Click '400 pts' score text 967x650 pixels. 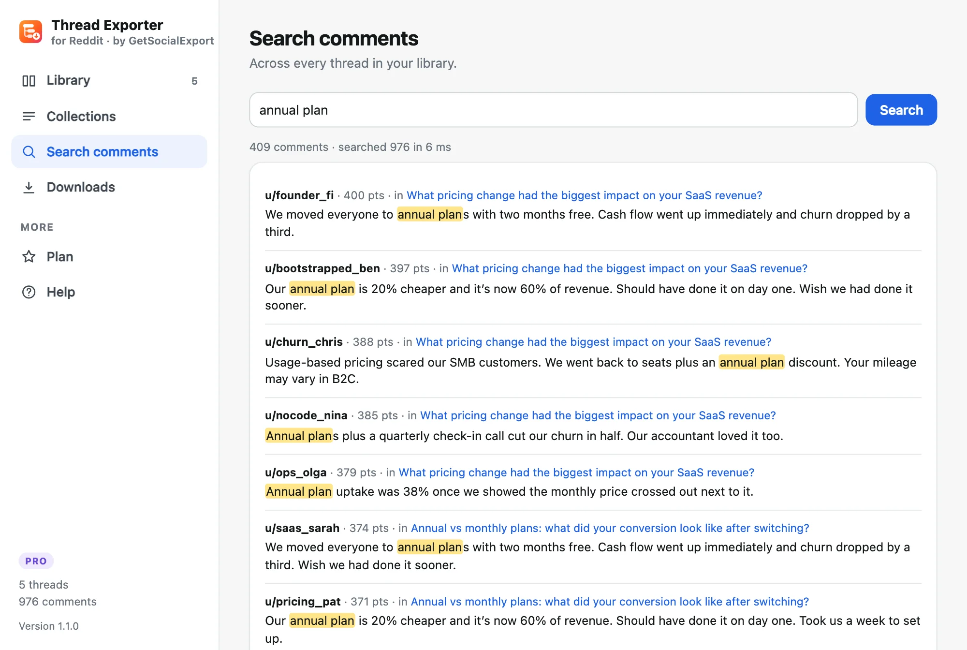coord(364,195)
